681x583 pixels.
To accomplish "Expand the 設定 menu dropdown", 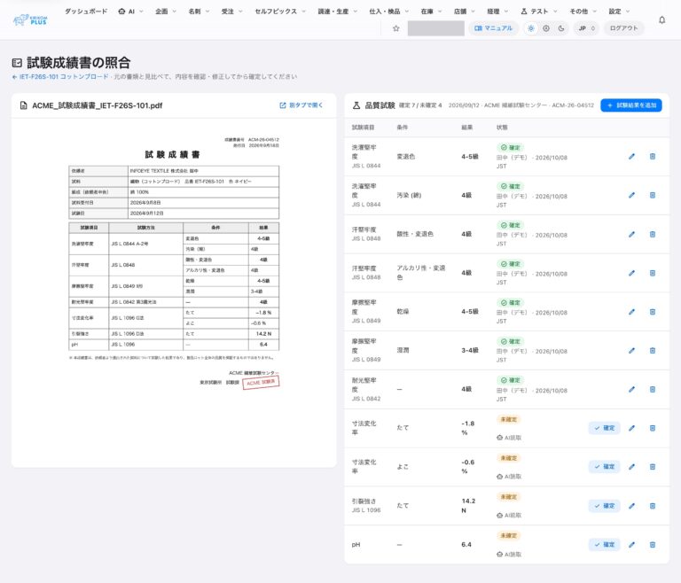I will pyautogui.click(x=619, y=12).
